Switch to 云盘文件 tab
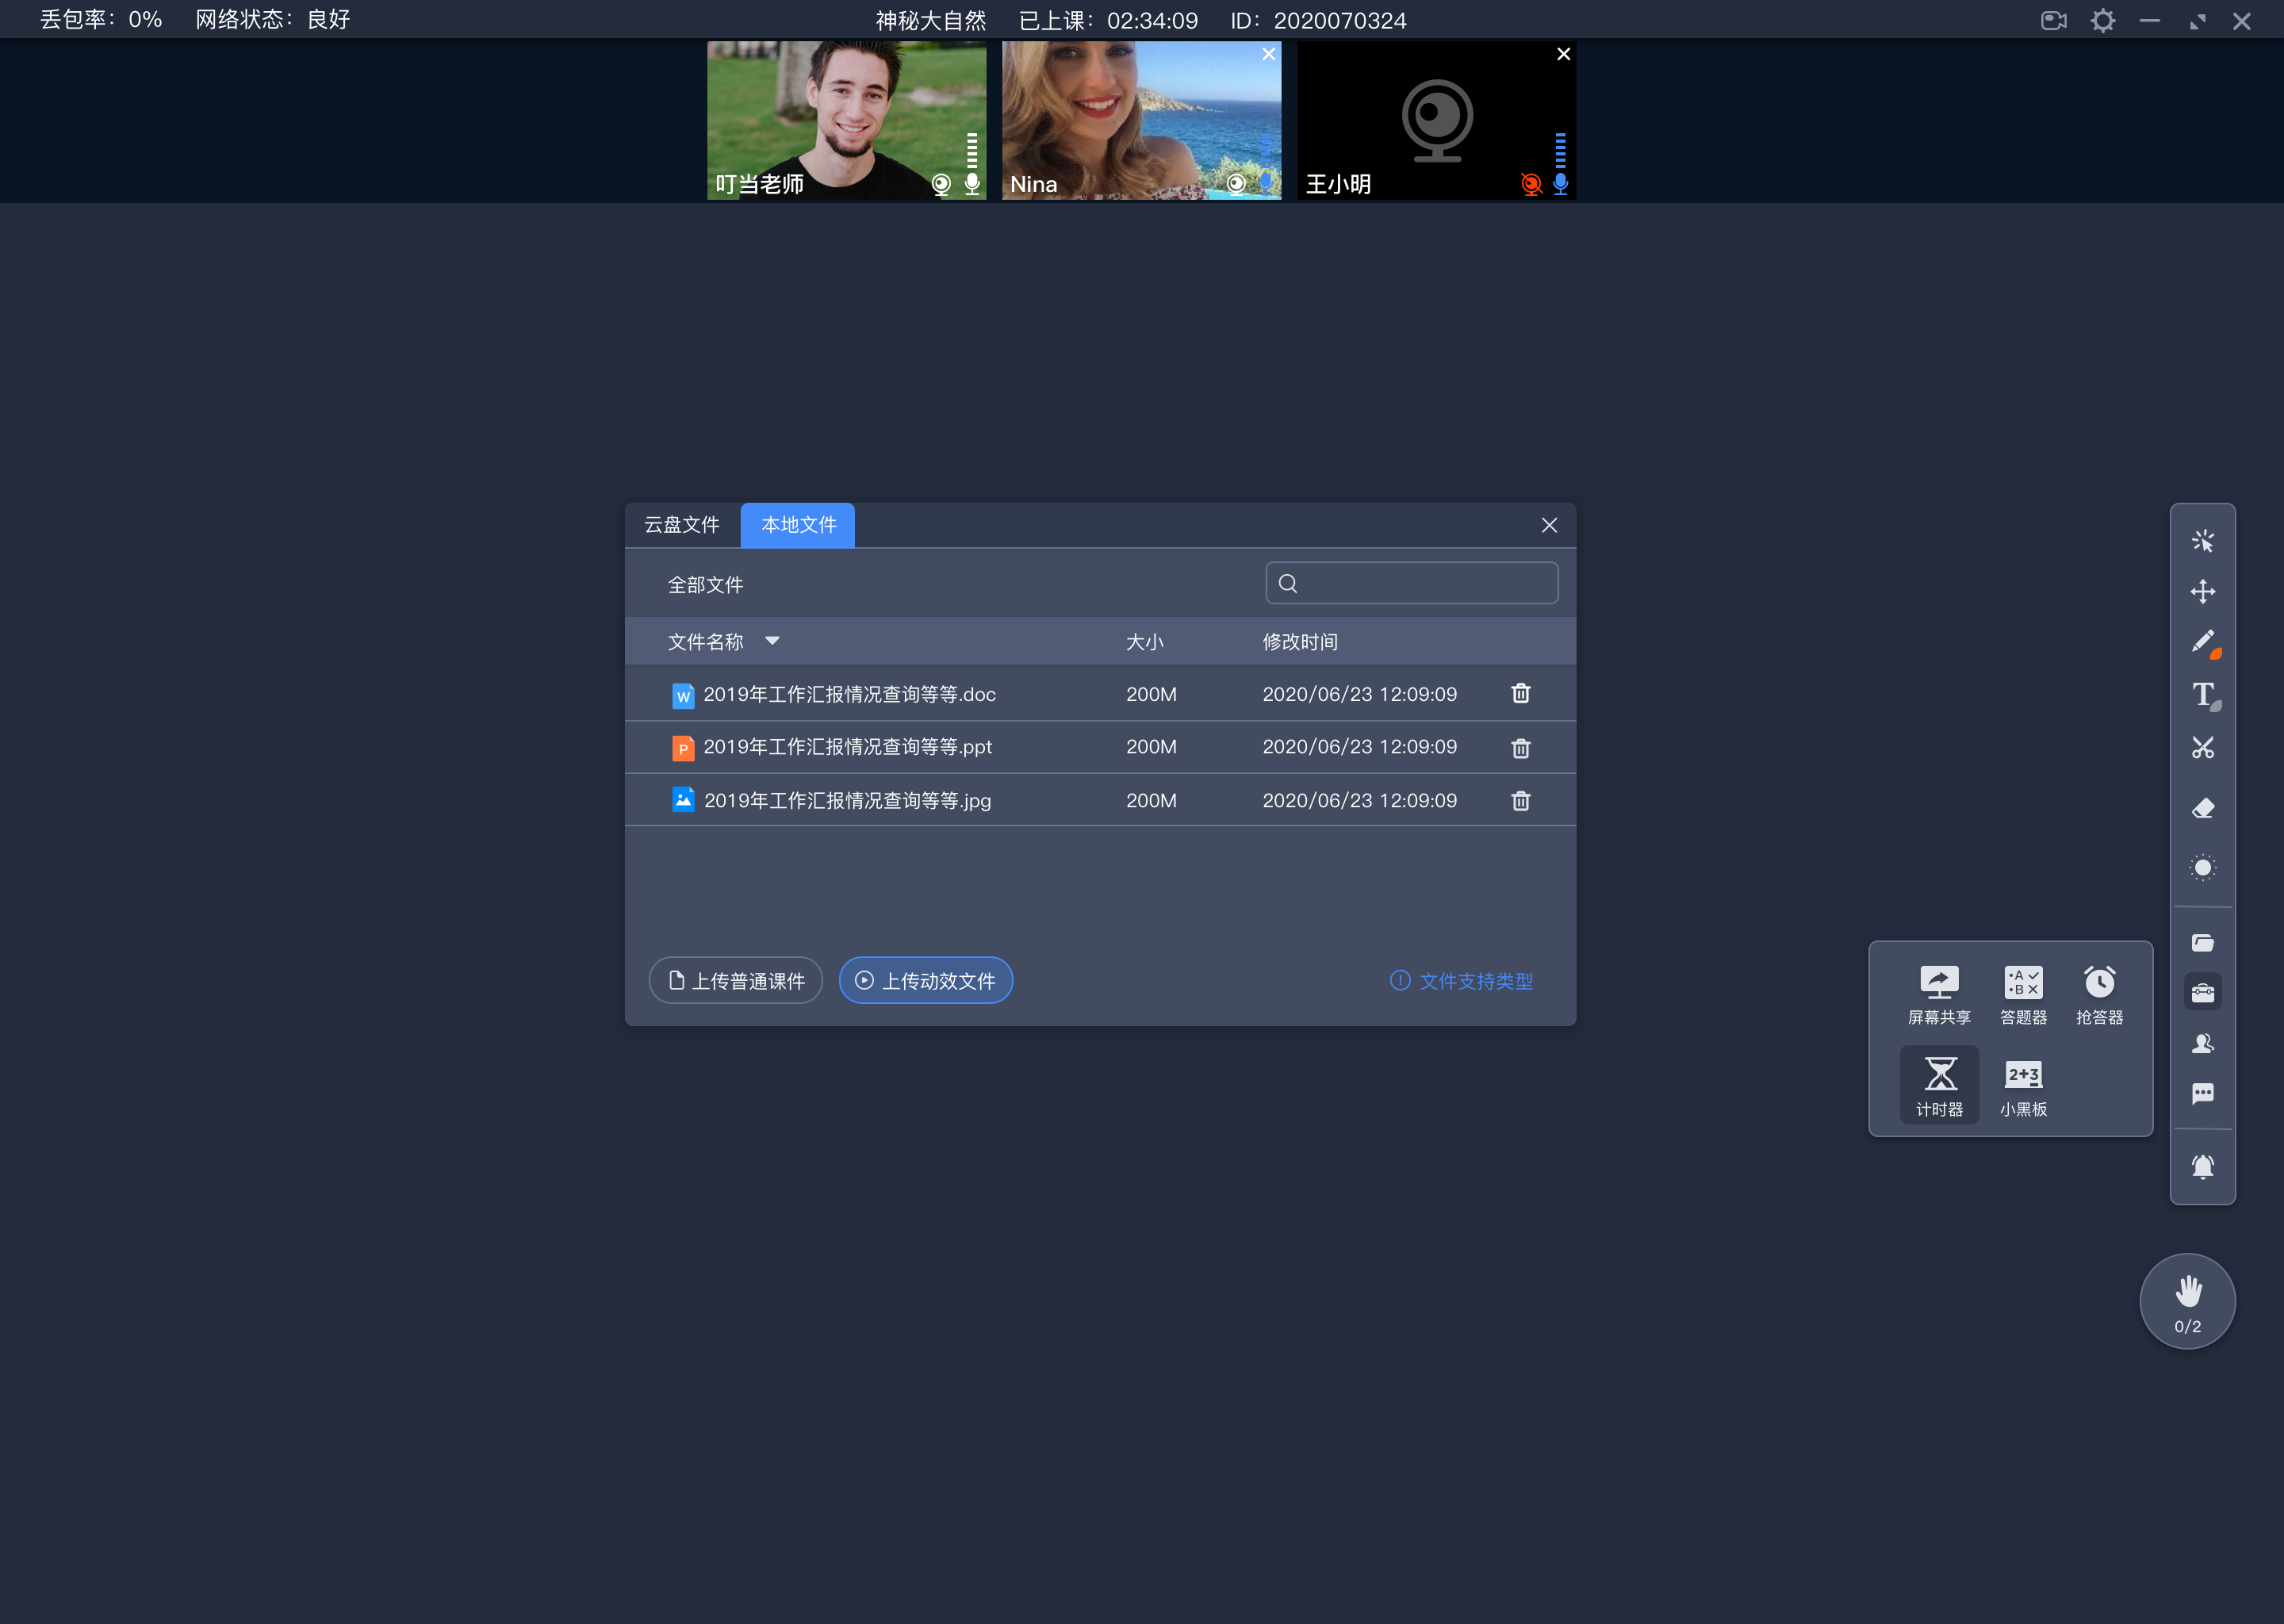This screenshot has height=1624, width=2284. [682, 524]
